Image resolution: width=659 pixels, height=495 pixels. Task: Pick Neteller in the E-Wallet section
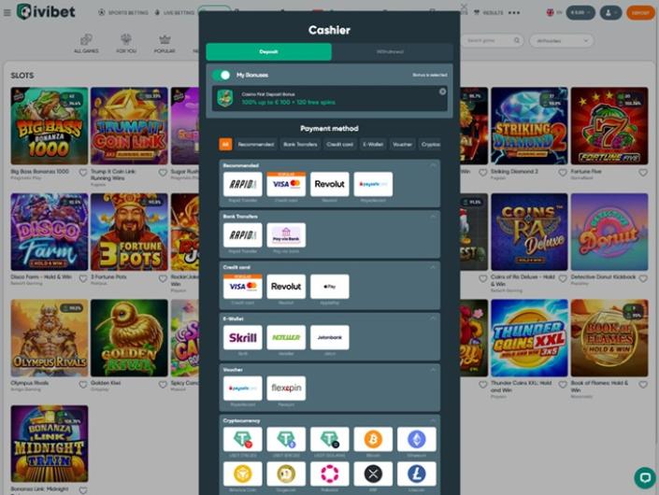[286, 338]
